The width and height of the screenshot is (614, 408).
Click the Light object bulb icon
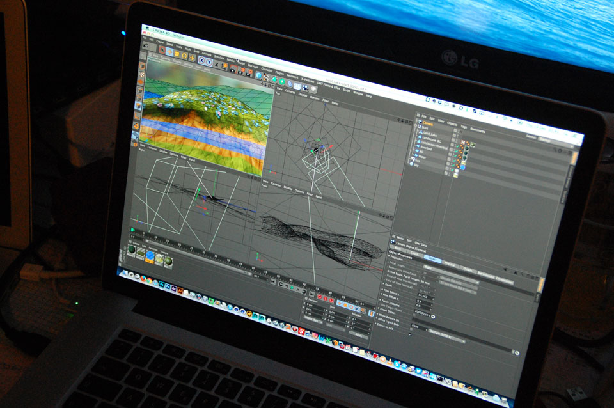pos(313,89)
